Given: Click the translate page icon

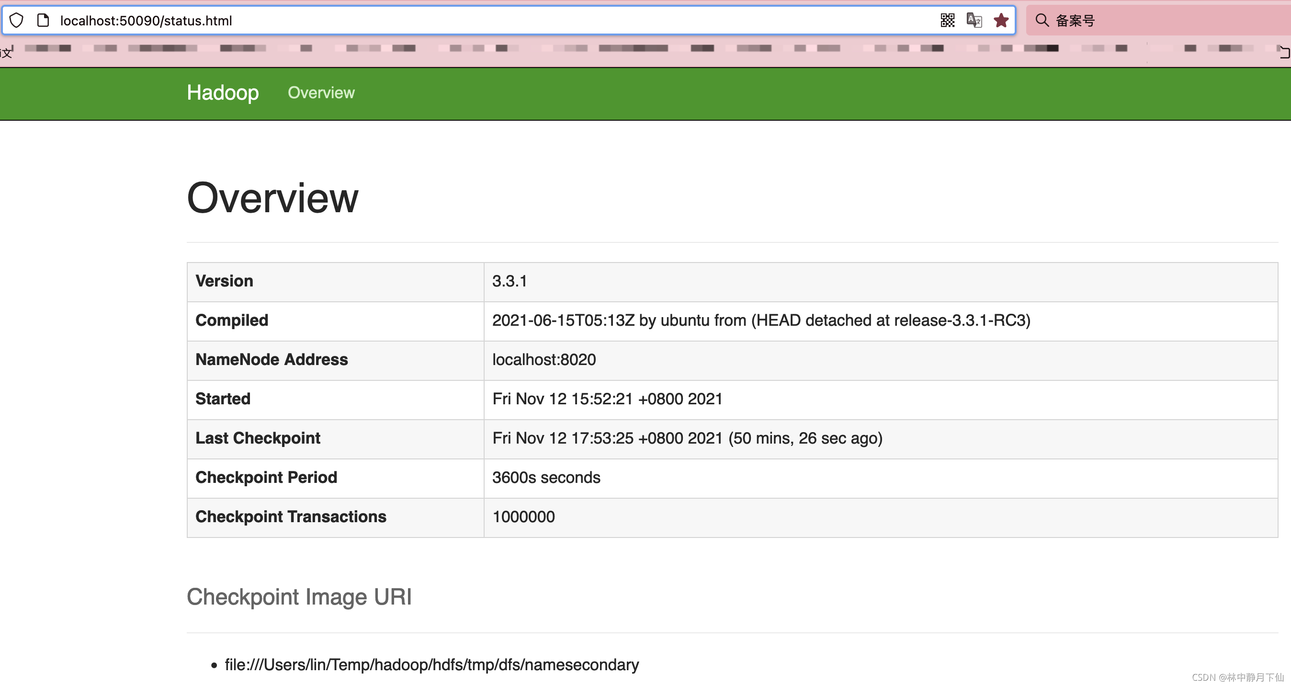Looking at the screenshot, I should pyautogui.click(x=974, y=21).
